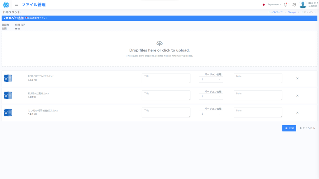Open the hamburger menu
319x179 pixels.
tap(17, 5)
